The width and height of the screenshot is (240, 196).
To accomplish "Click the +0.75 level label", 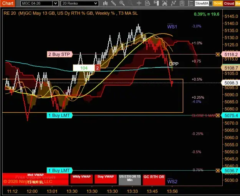I will (196, 61).
